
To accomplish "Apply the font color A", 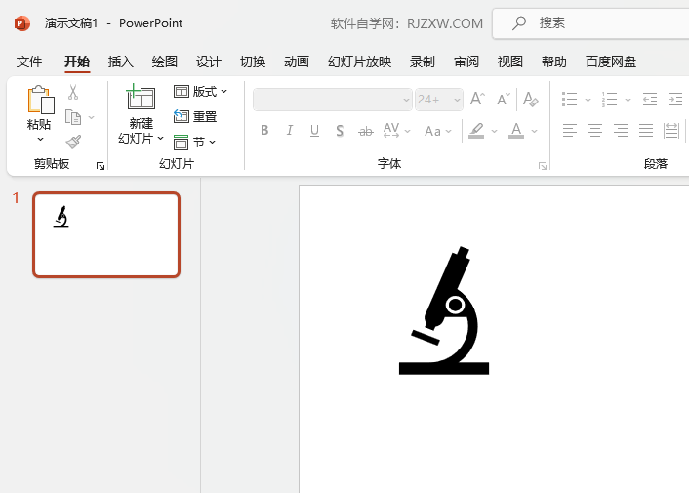I will point(516,131).
